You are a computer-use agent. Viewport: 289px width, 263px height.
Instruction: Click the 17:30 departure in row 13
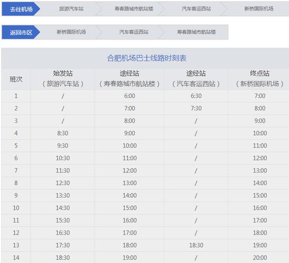63,245
